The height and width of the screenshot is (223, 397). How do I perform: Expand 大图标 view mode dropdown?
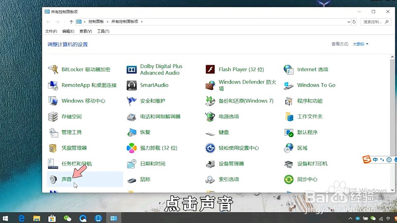361,44
